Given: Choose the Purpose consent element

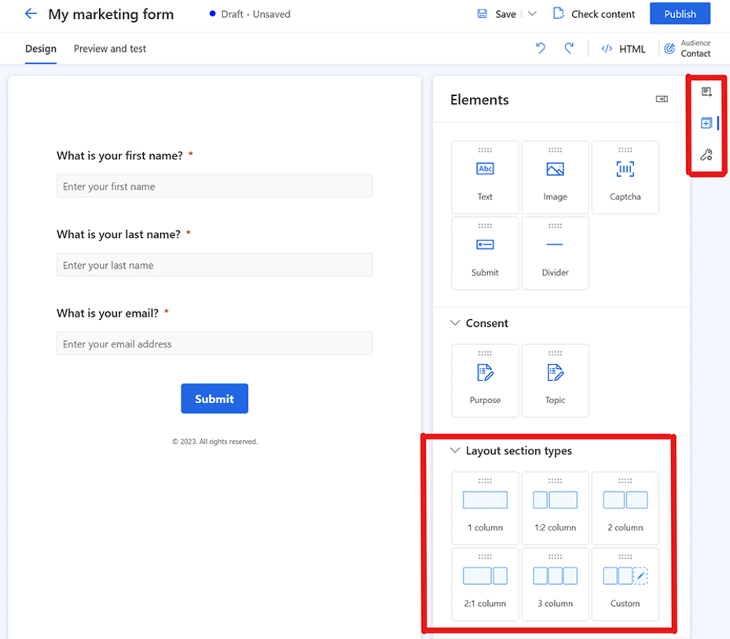Looking at the screenshot, I should point(485,380).
